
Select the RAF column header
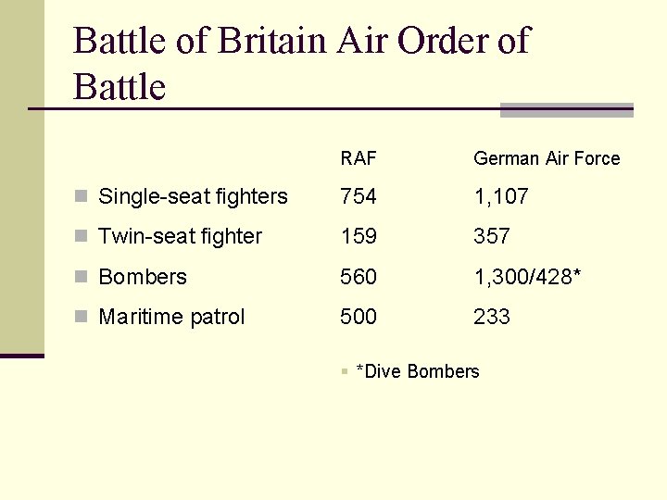point(359,158)
